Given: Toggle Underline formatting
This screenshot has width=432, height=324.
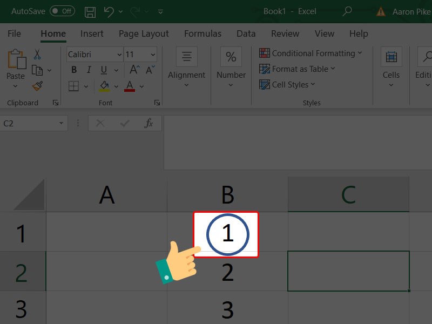Looking at the screenshot, I should [x=103, y=70].
